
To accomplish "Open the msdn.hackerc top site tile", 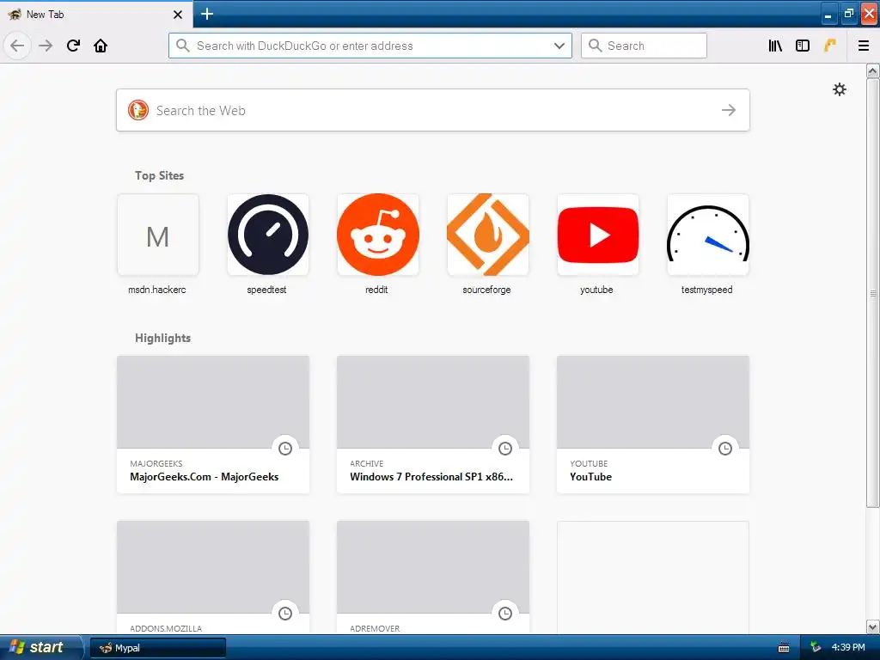I will (x=158, y=235).
